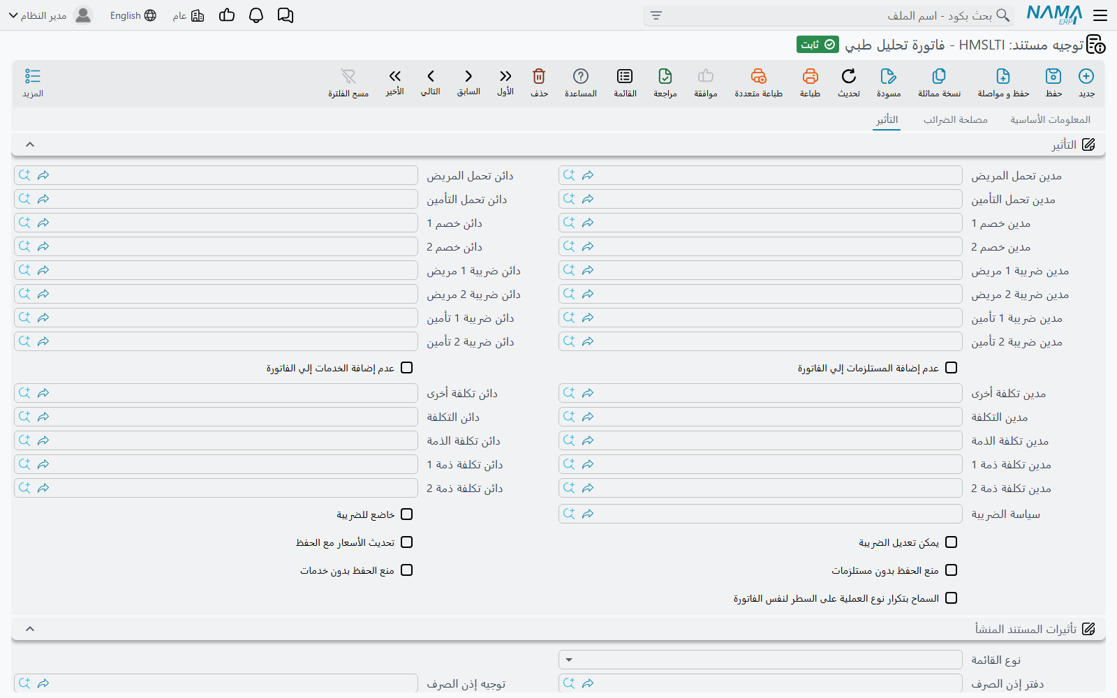1117x698 pixels.
Task: Tick منع الحفظ بدون خدمات checkbox
Action: click(407, 570)
